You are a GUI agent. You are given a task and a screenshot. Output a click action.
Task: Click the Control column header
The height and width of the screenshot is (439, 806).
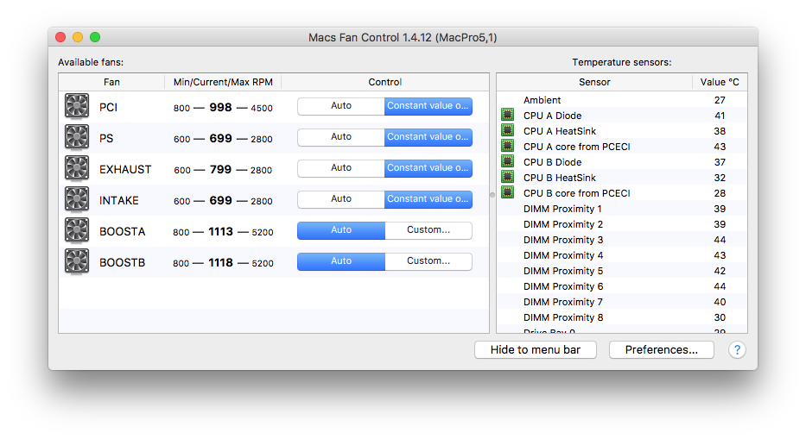(385, 82)
